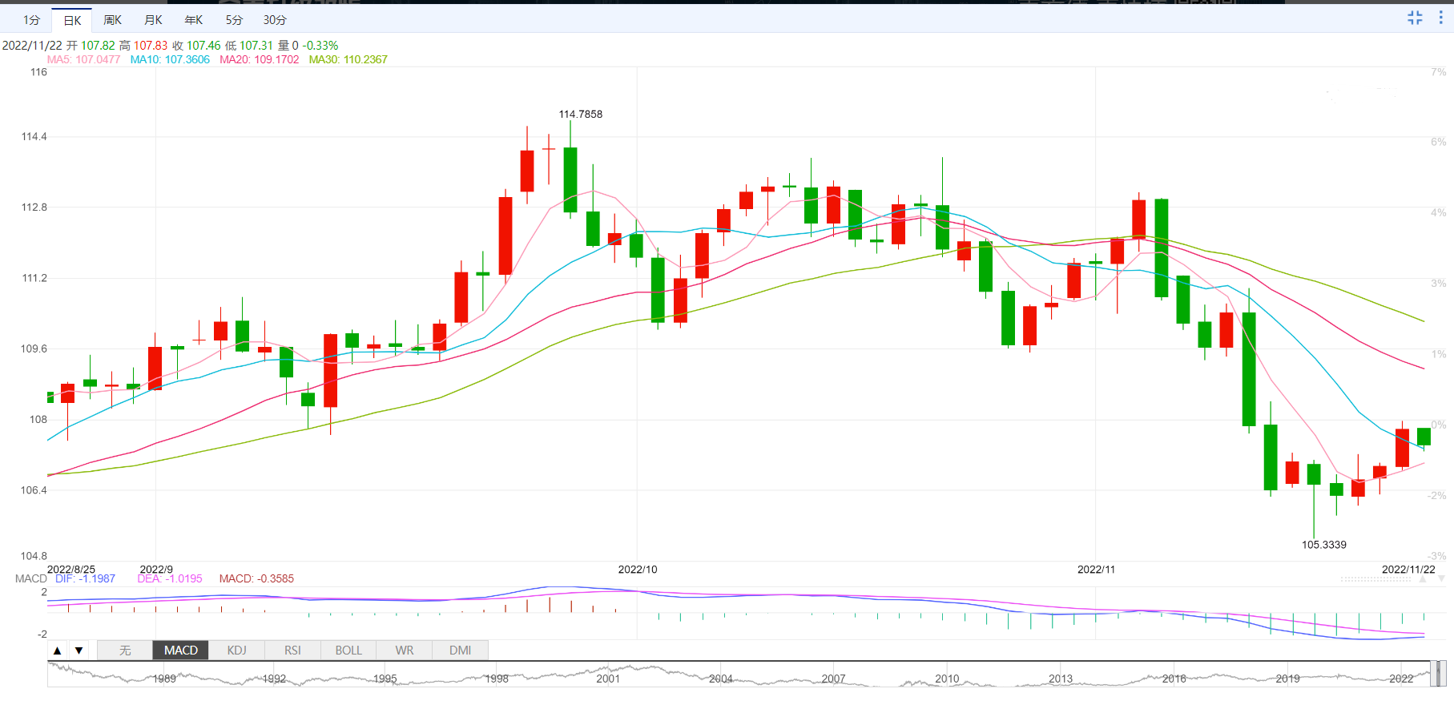Show the BOLL indicator

pyautogui.click(x=348, y=651)
